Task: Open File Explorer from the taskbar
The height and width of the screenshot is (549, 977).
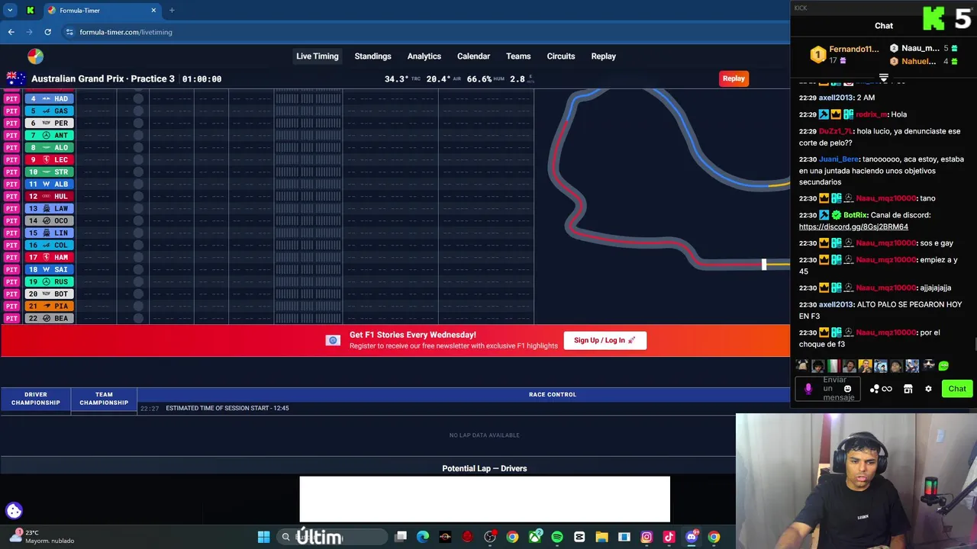Action: (601, 537)
